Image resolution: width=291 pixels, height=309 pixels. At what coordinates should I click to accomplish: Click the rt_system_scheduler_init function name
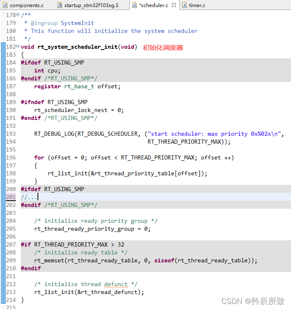coord(78,47)
